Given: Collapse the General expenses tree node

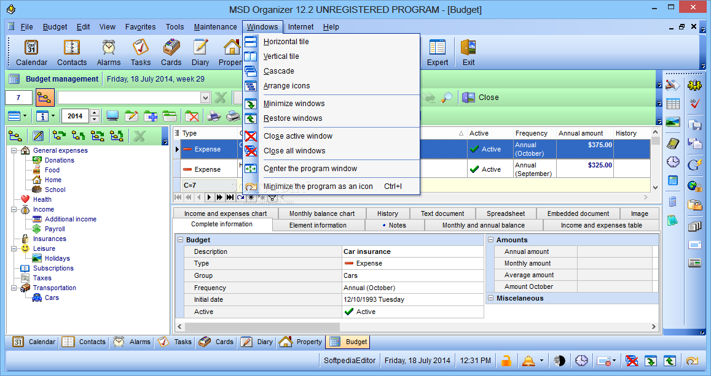Looking at the screenshot, I should [14, 150].
